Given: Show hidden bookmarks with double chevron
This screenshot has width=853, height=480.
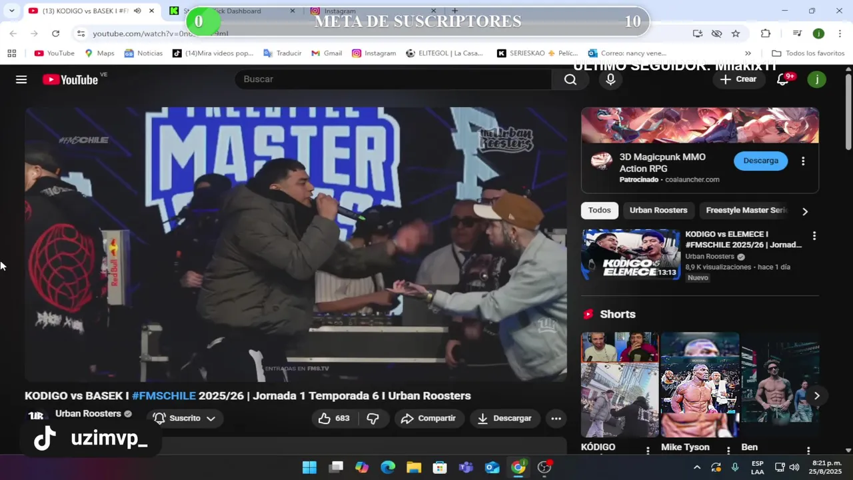Looking at the screenshot, I should pyautogui.click(x=748, y=53).
